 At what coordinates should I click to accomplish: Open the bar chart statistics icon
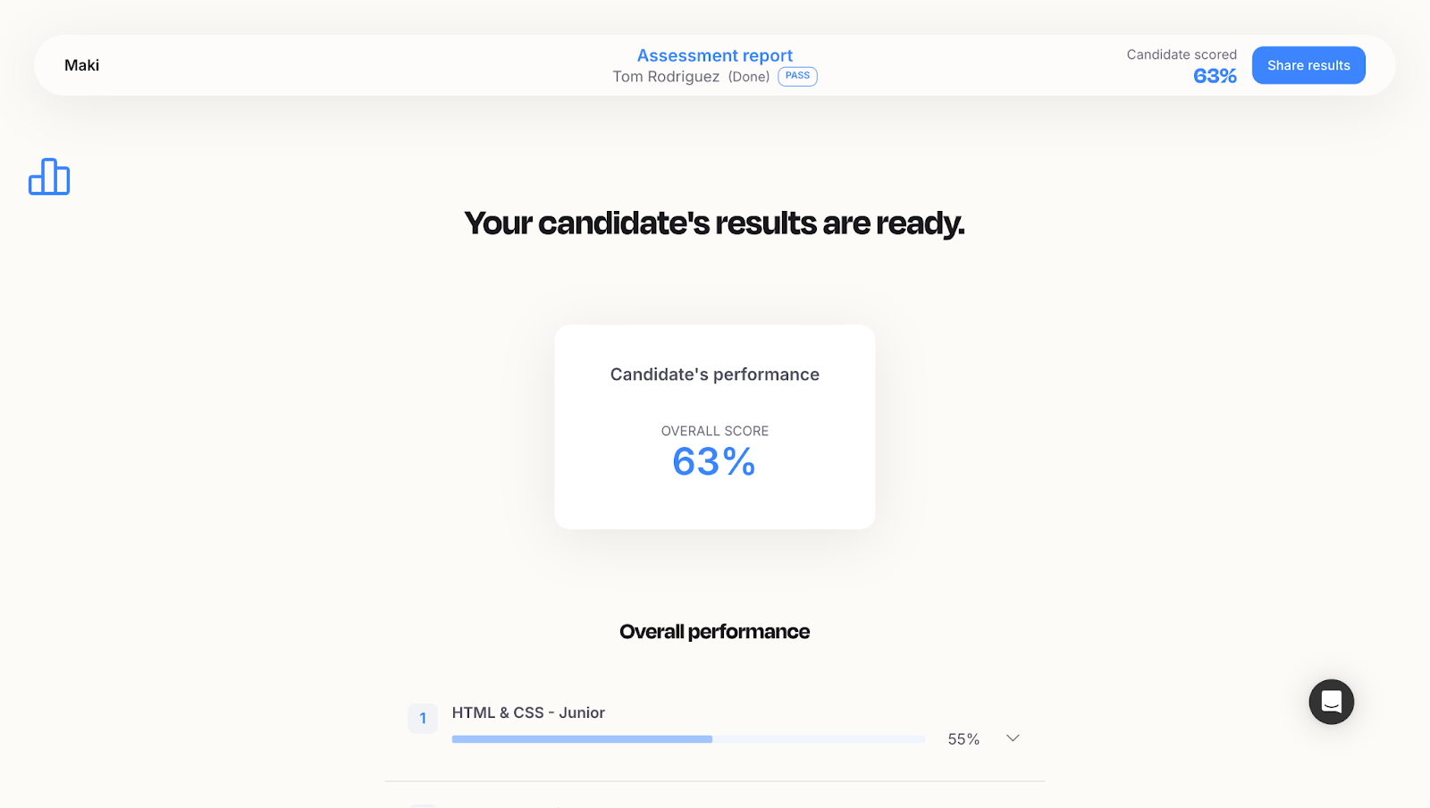[49, 177]
